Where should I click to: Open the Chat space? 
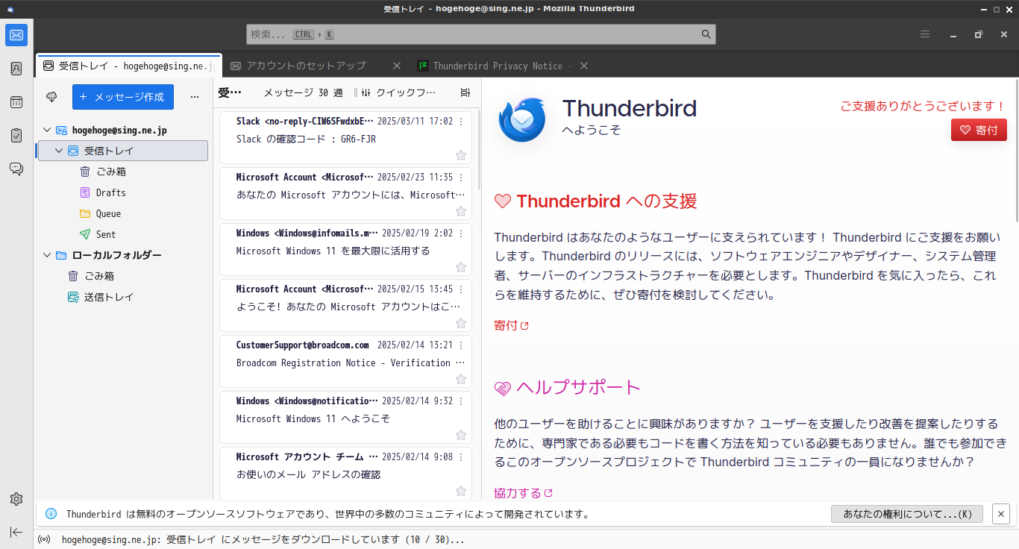[x=16, y=169]
